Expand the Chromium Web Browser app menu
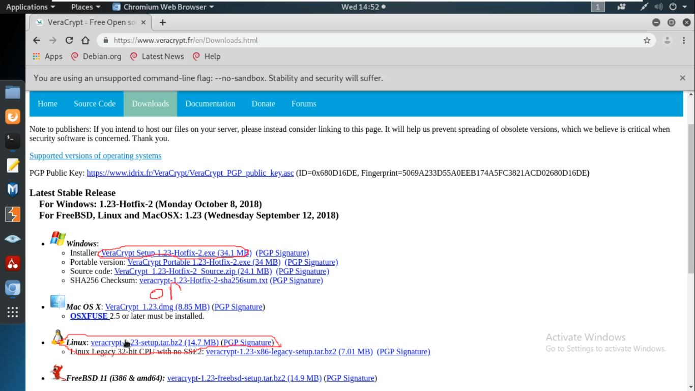The image size is (695, 391). coord(163,7)
